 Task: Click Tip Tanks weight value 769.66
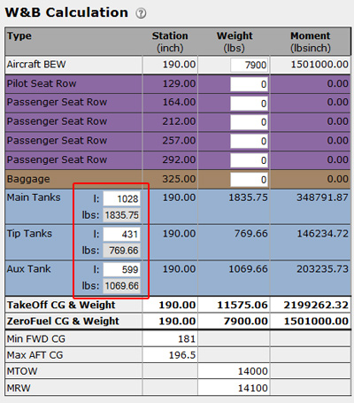(x=251, y=234)
